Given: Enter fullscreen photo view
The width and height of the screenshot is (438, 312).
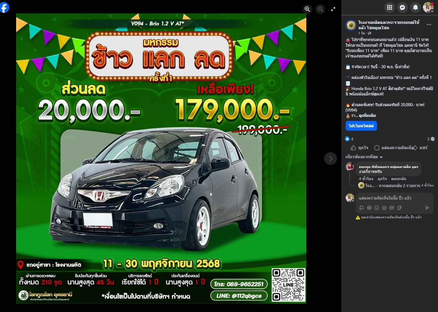Looking at the screenshot, I should pos(333,9).
